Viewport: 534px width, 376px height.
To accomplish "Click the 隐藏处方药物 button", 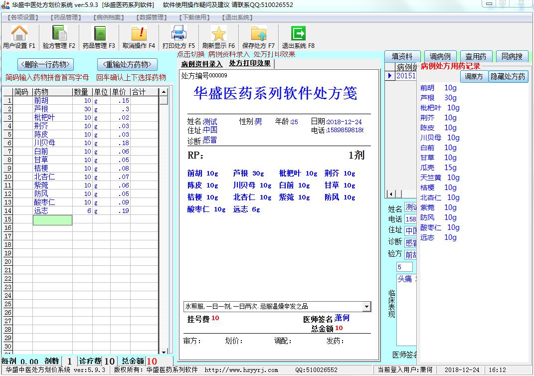I will pos(508,77).
